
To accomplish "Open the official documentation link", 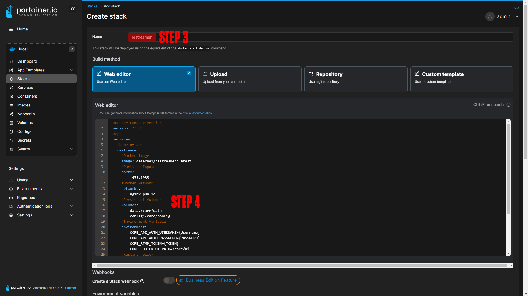I will click(x=197, y=113).
